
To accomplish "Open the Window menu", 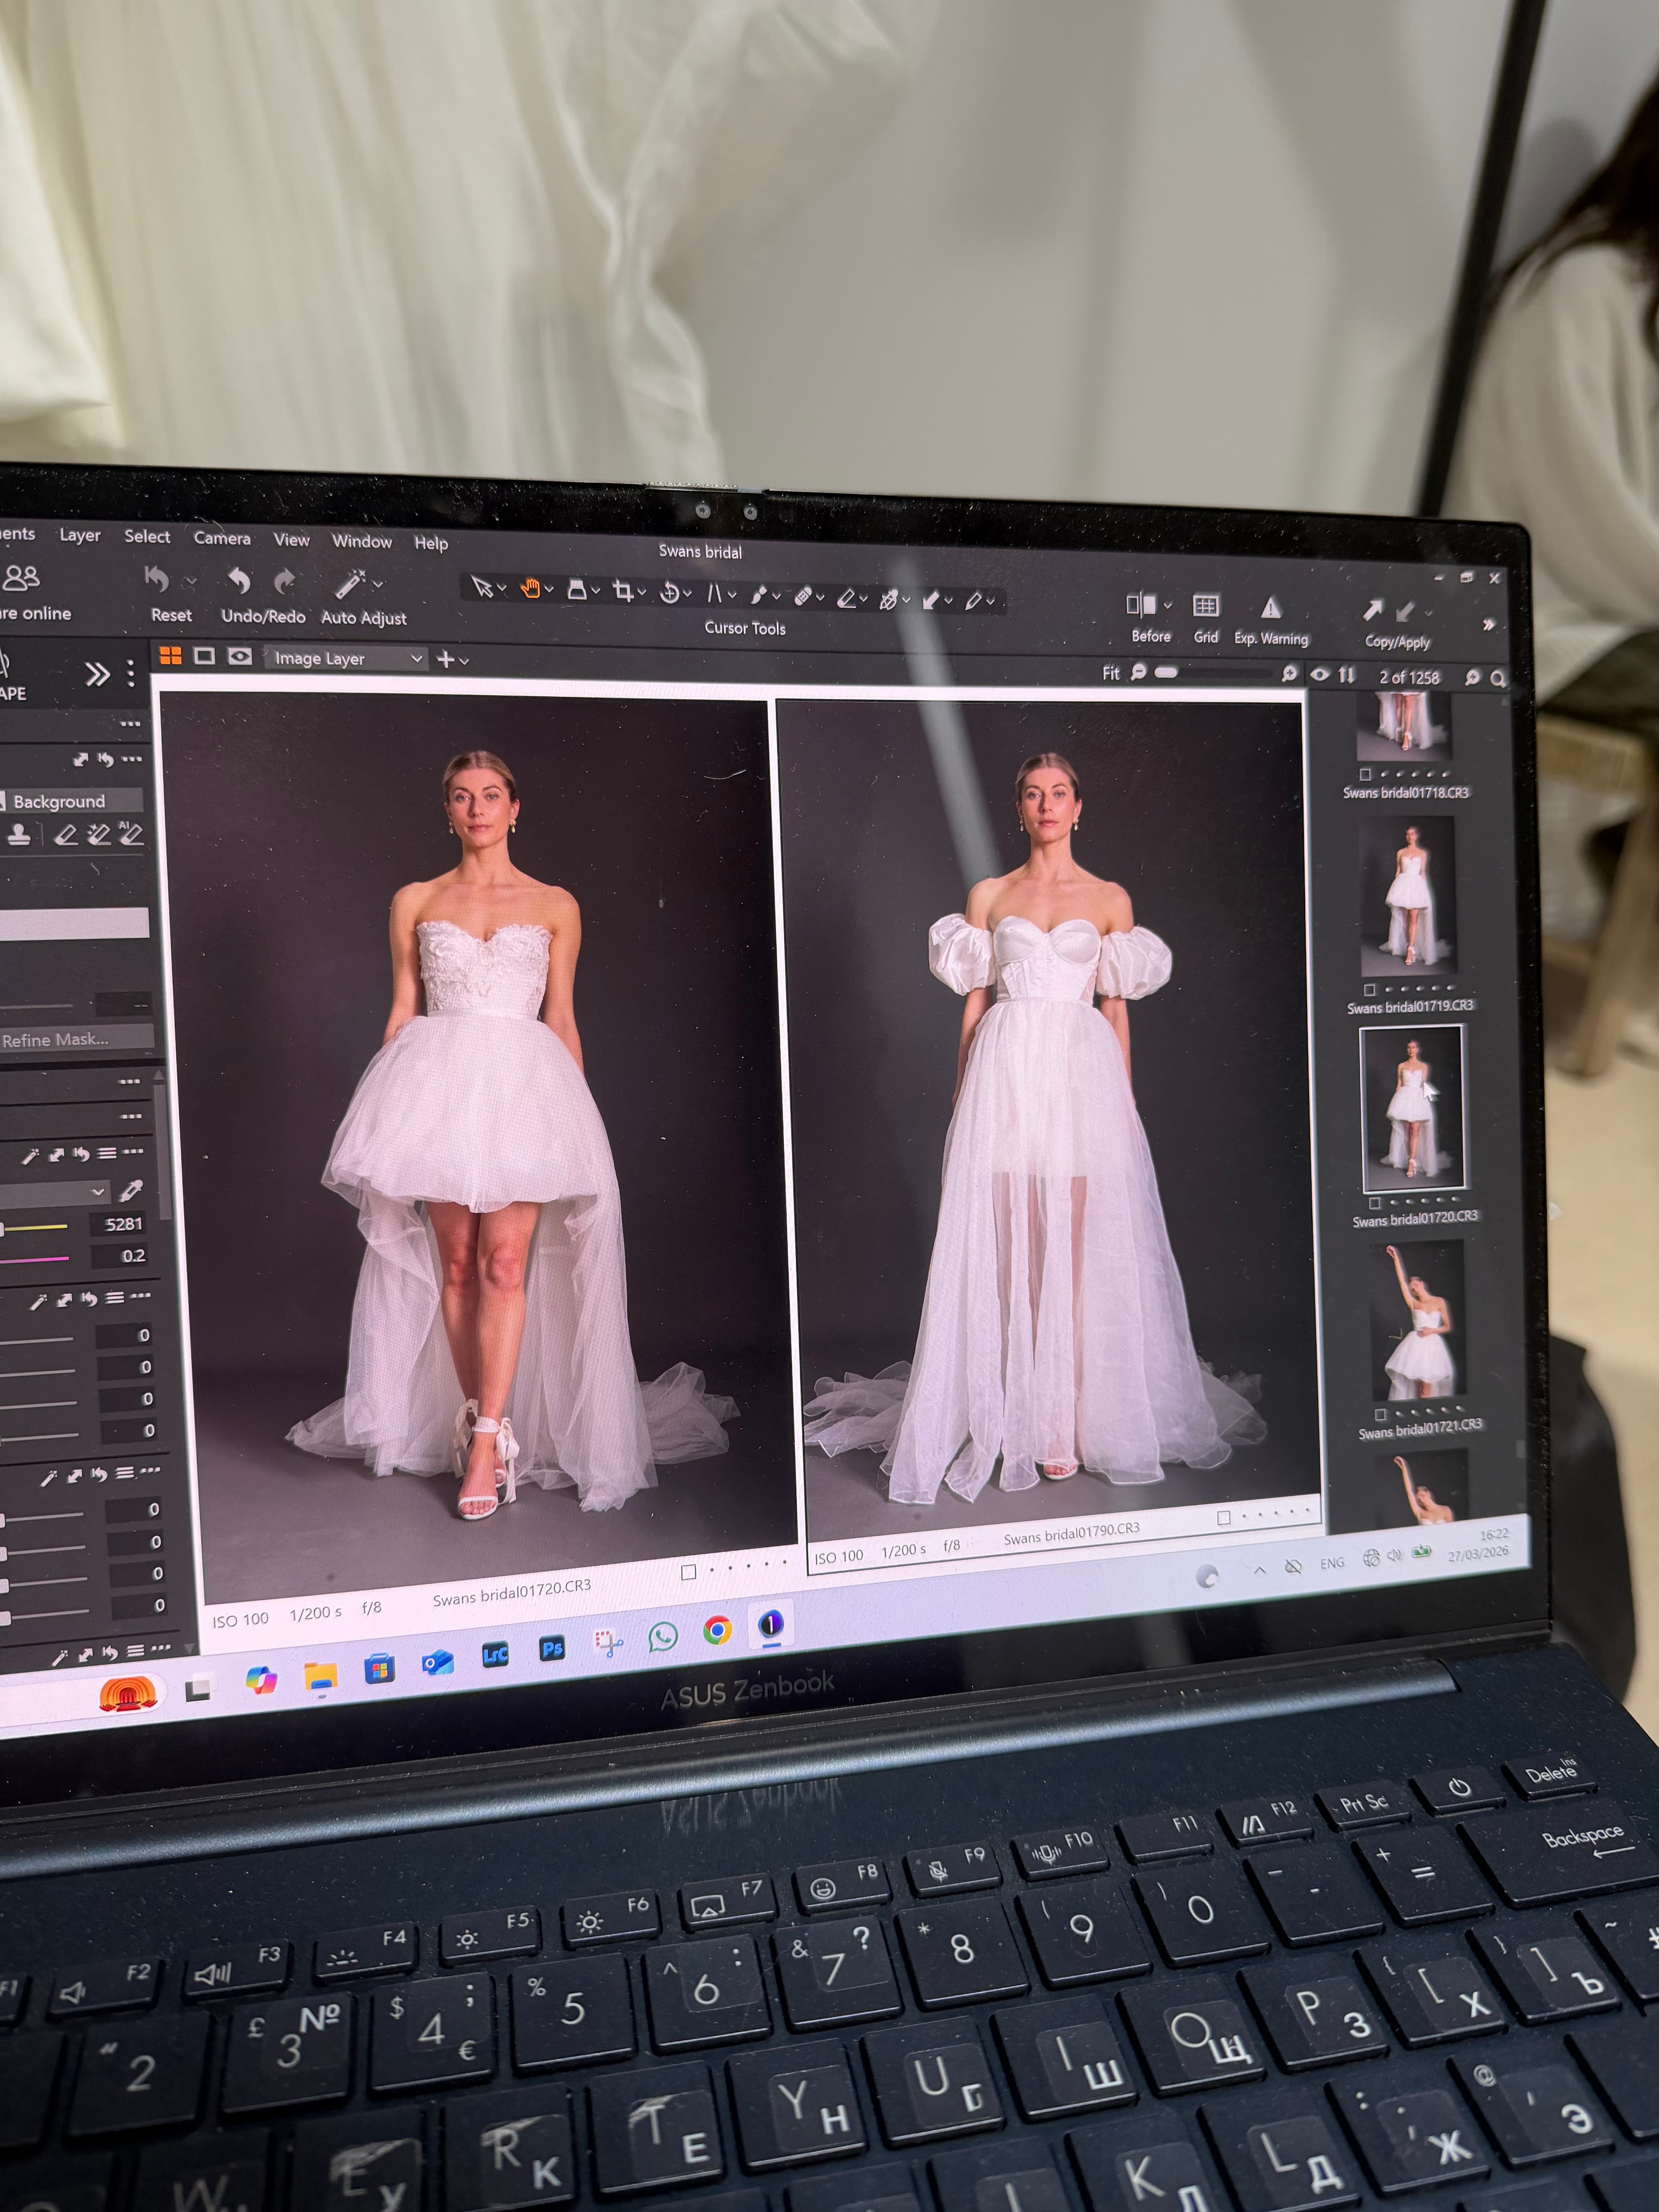I will (x=362, y=541).
